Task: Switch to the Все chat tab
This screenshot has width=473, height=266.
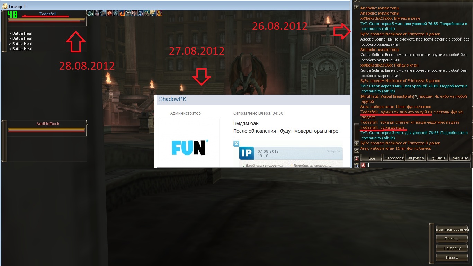Action: pos(372,158)
